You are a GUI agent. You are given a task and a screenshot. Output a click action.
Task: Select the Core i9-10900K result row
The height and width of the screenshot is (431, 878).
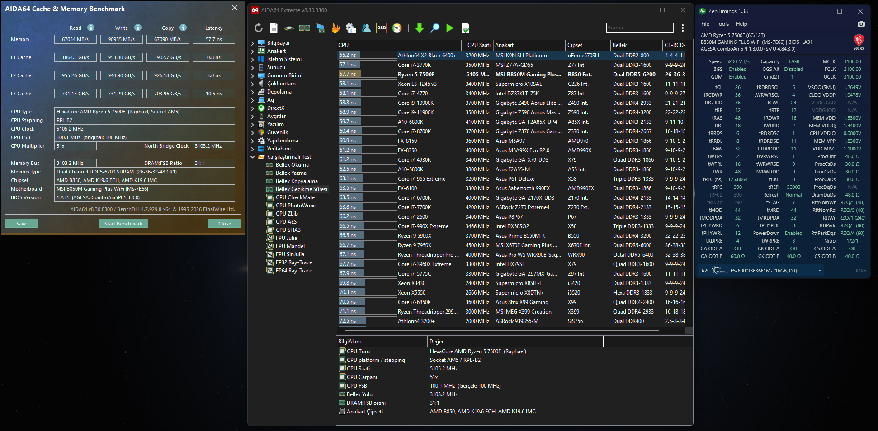(x=511, y=103)
